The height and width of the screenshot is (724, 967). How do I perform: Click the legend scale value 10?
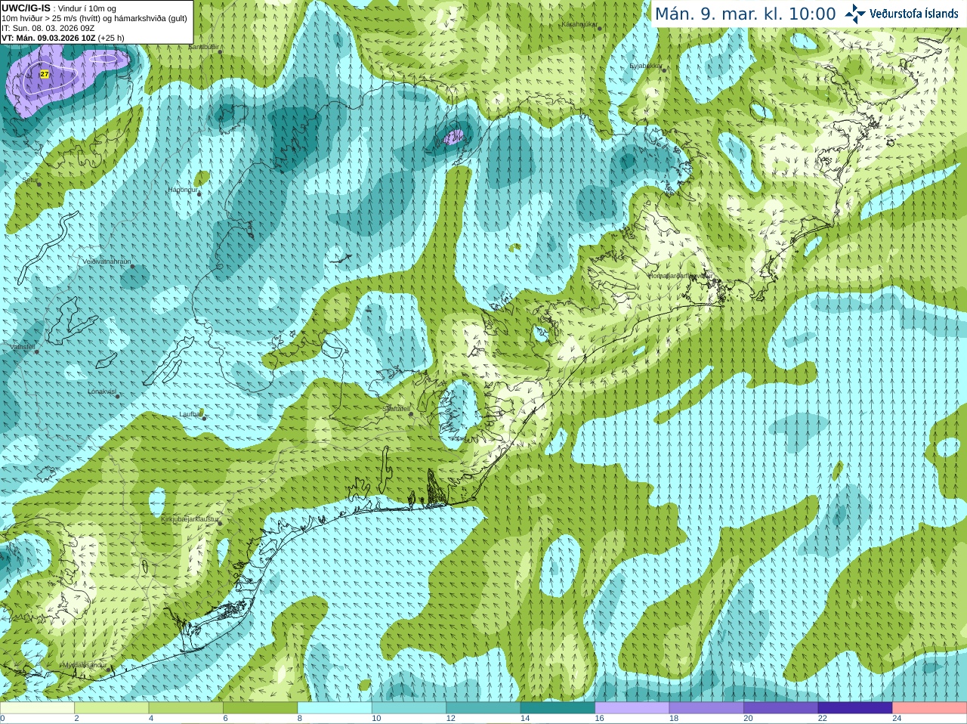coord(376,719)
